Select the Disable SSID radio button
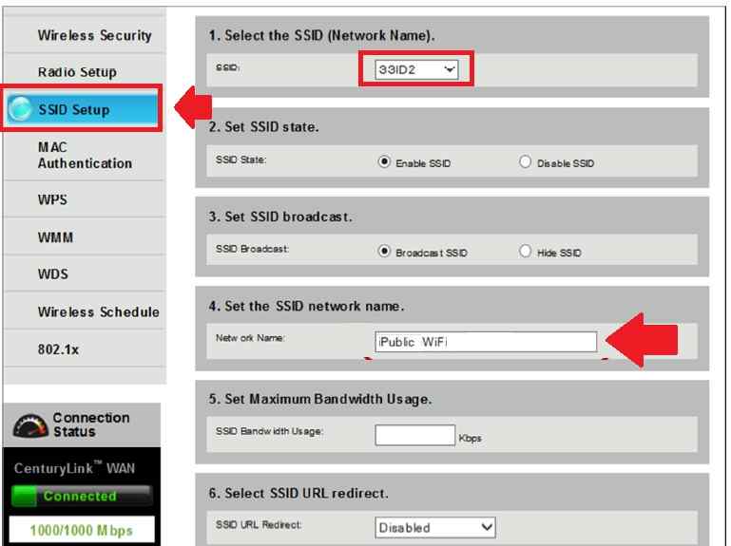This screenshot has height=546, width=731. [x=526, y=162]
